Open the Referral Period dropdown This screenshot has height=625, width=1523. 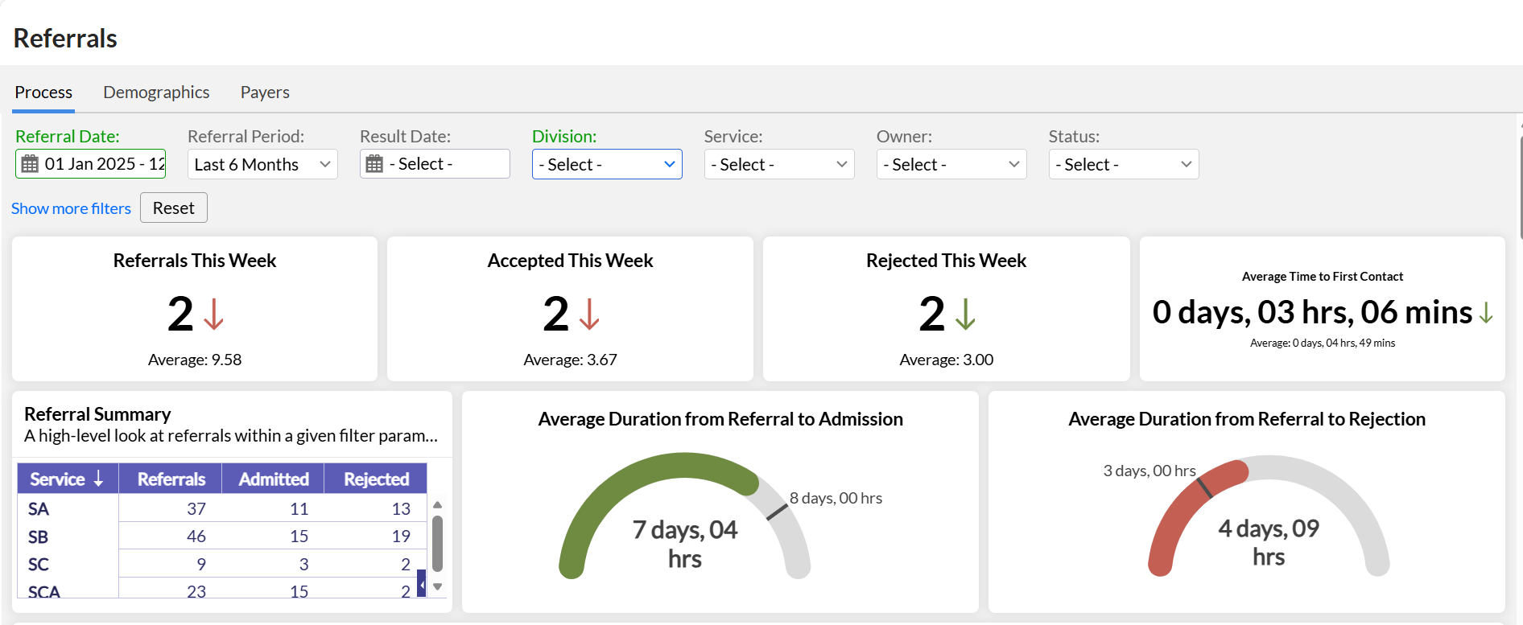click(x=262, y=164)
